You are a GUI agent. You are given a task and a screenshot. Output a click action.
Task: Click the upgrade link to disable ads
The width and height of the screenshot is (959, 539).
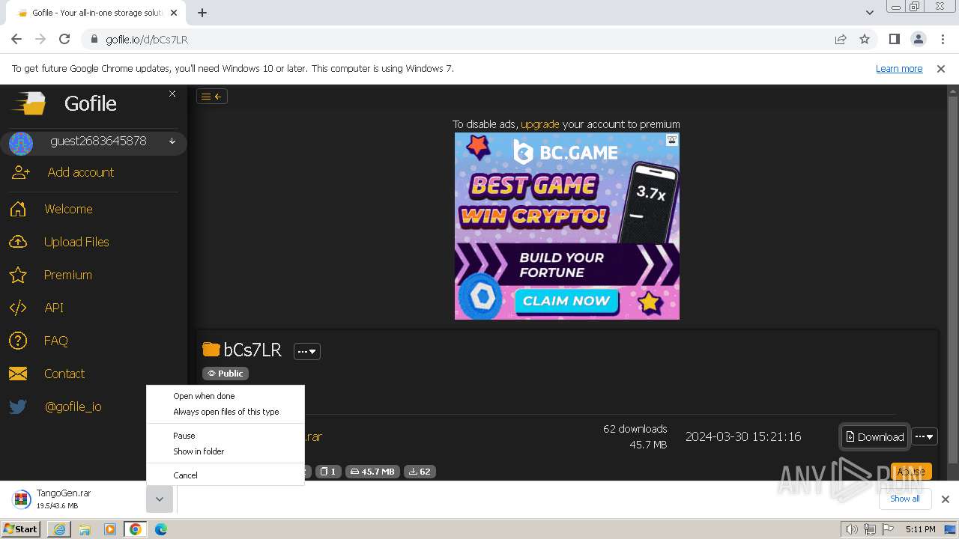click(x=540, y=124)
